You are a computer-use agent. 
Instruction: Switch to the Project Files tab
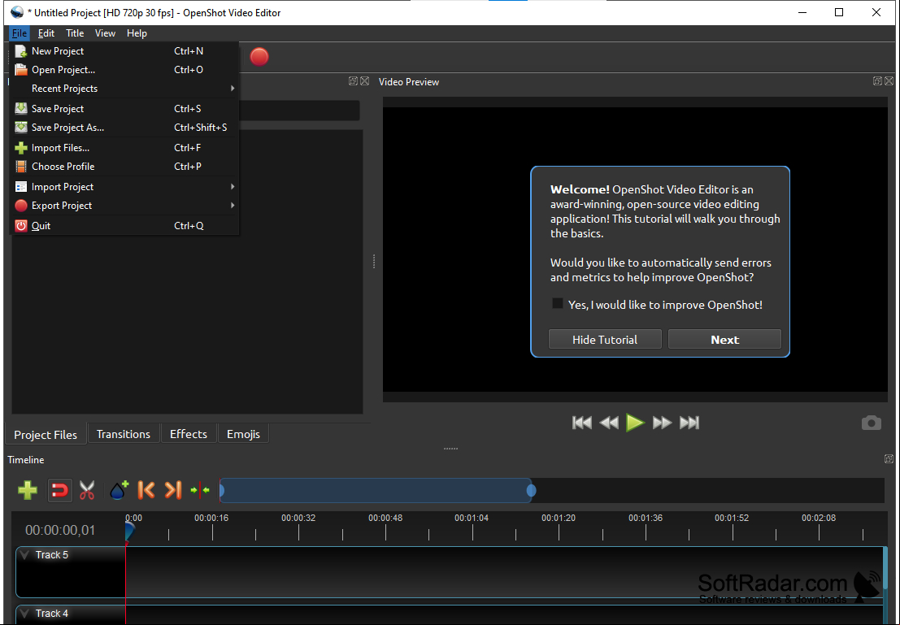coord(46,435)
